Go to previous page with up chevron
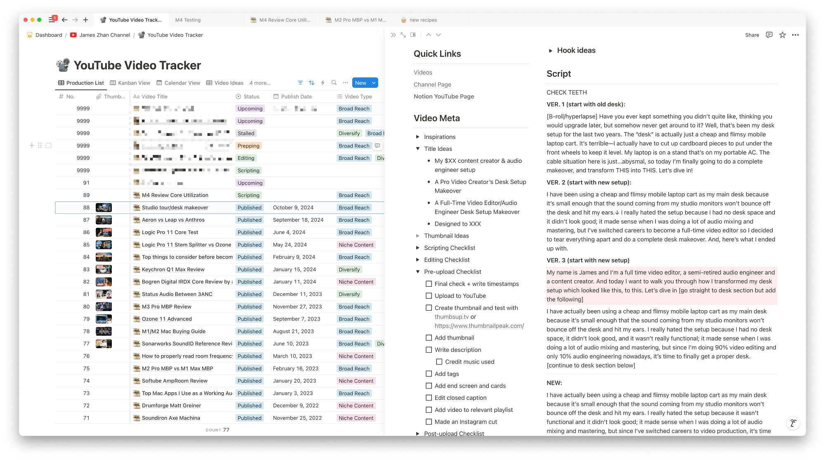This screenshot has height=461, width=825. [429, 35]
